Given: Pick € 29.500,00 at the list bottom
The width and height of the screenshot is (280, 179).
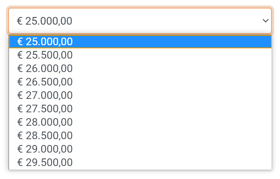Looking at the screenshot, I should pos(140,162).
